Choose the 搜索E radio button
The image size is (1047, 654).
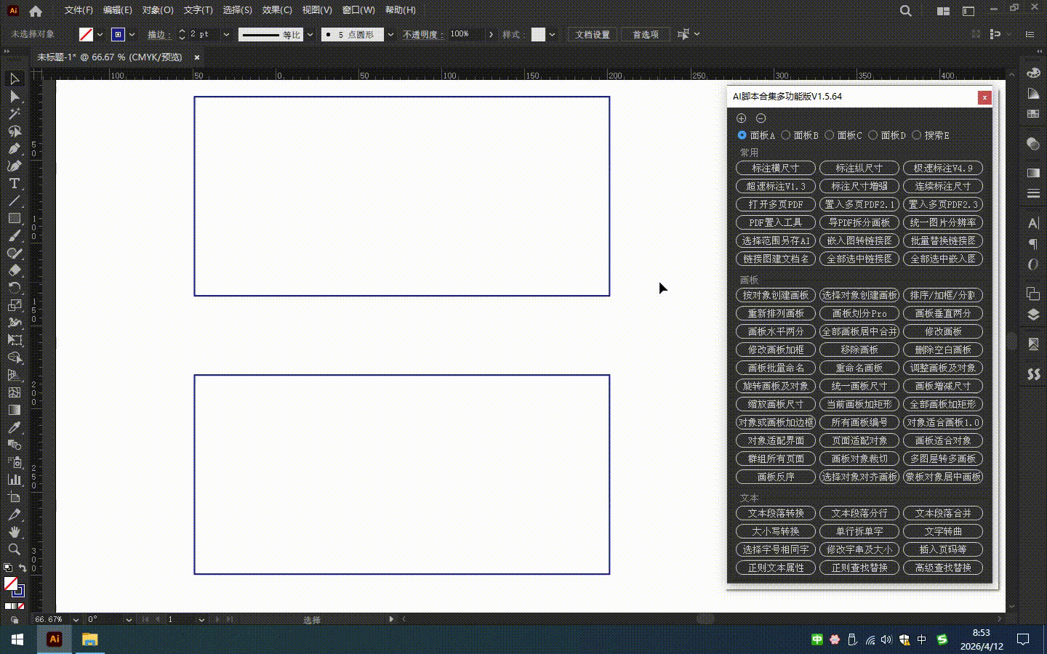(x=917, y=135)
